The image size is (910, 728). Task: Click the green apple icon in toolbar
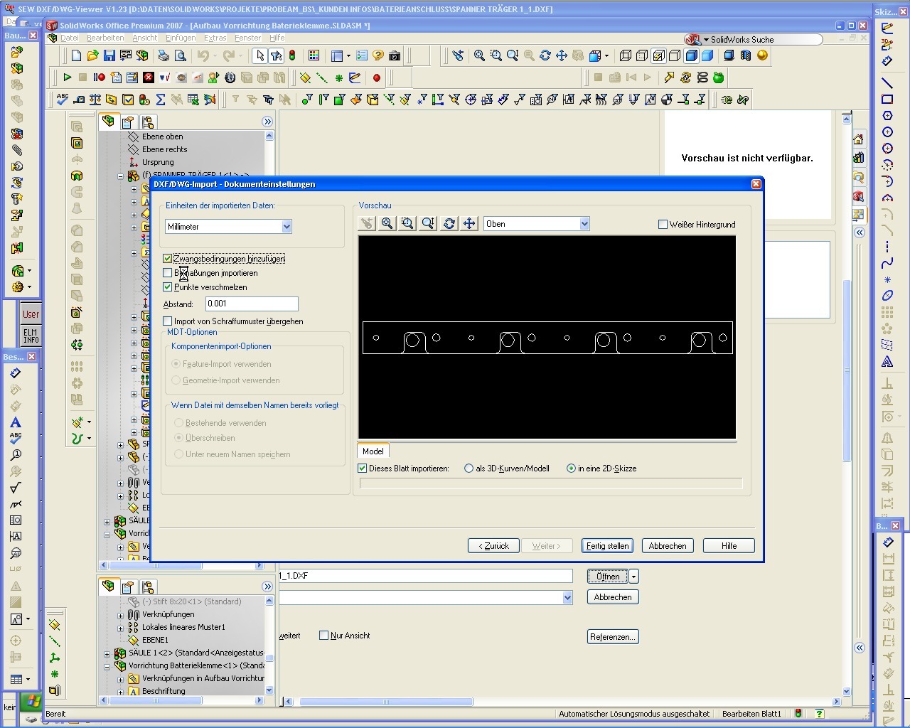[718, 77]
